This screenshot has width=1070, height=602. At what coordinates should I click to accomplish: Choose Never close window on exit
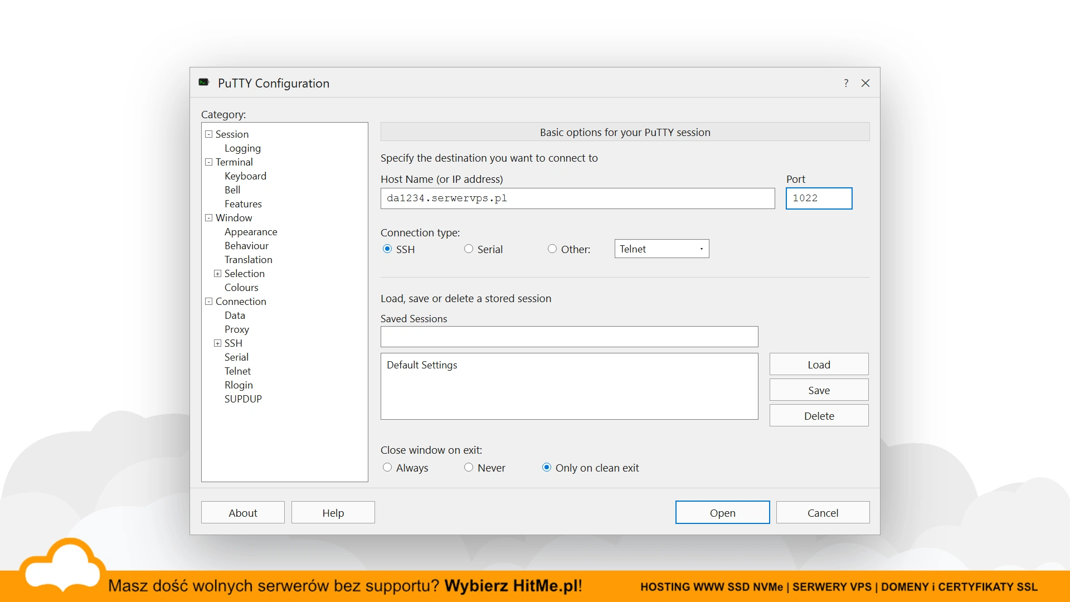(x=469, y=468)
